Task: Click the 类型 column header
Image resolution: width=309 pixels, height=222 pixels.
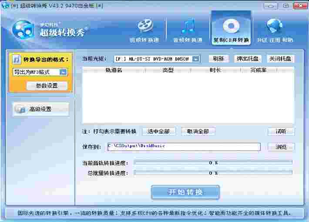Action: coord(168,70)
